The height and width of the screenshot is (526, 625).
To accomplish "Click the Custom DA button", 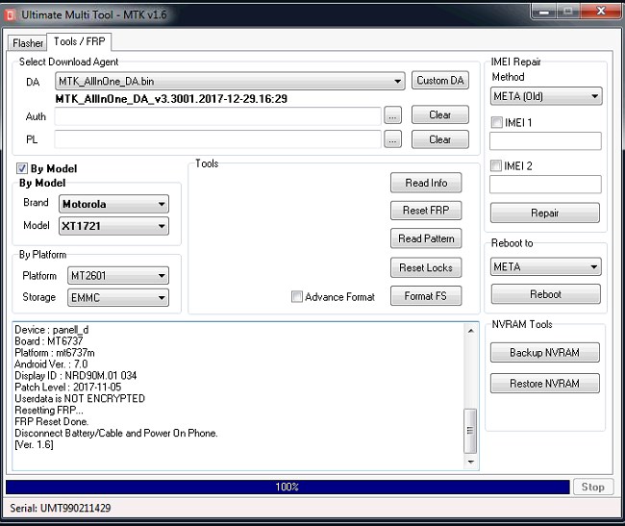I will click(x=440, y=81).
